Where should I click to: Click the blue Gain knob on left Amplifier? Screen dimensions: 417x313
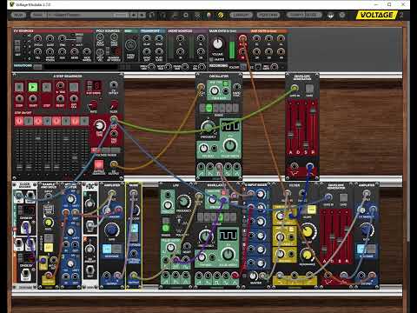coord(111,230)
